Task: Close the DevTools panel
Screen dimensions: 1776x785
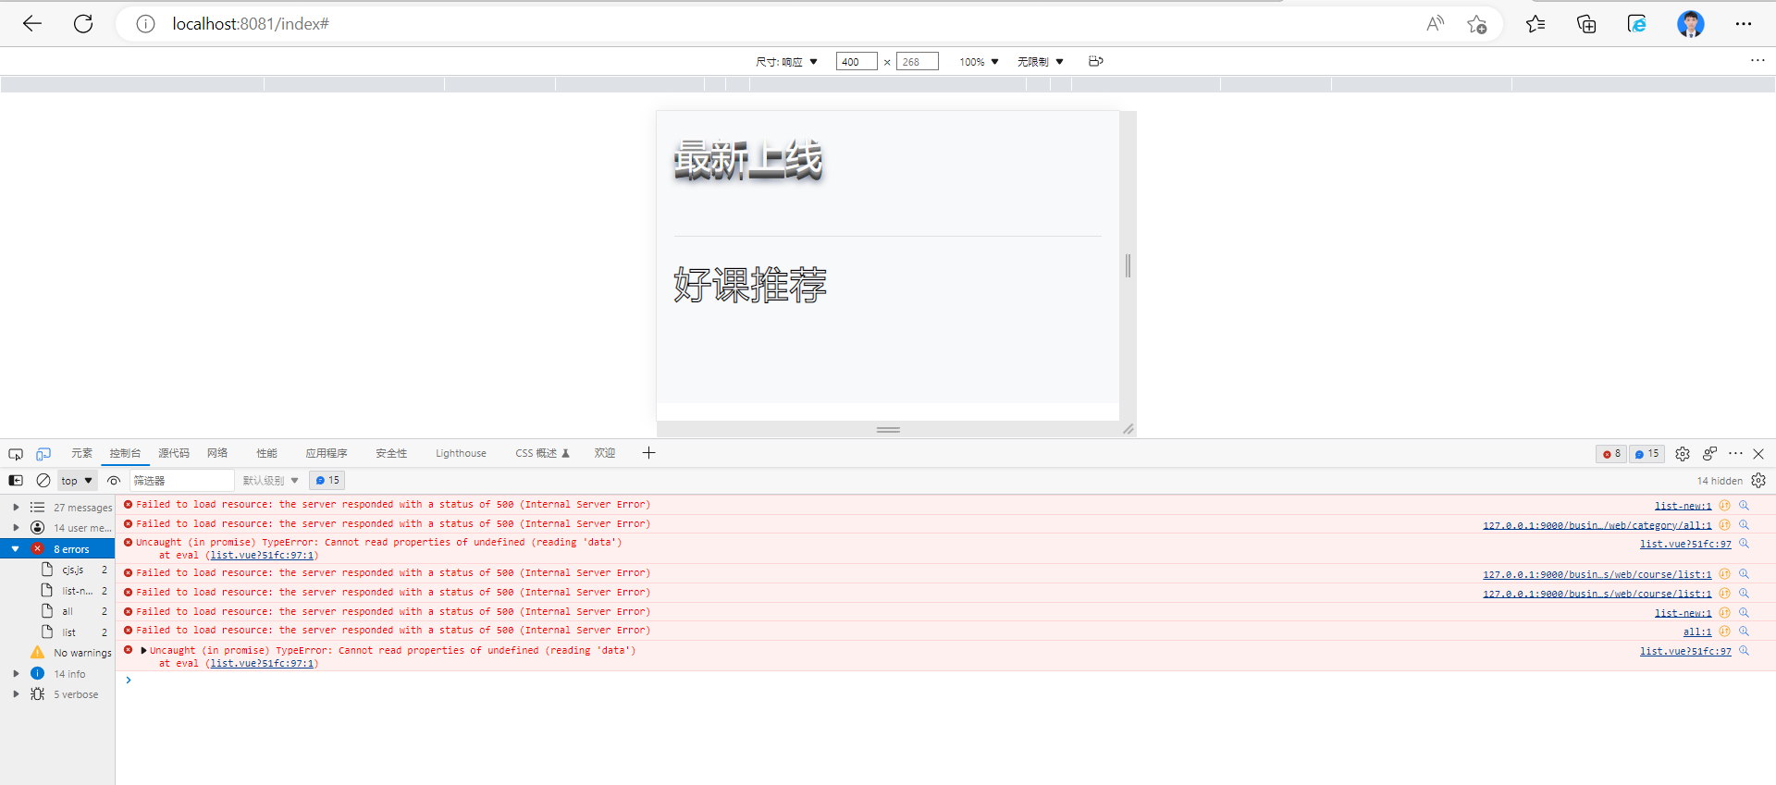Action: click(x=1758, y=454)
